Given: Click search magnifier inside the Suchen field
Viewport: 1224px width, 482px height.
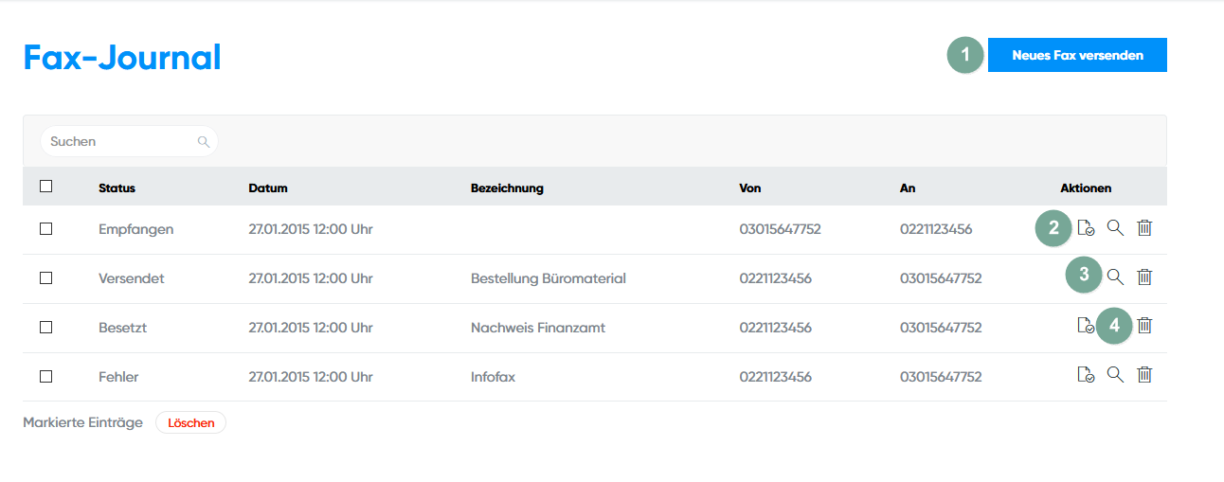Looking at the screenshot, I should point(203,142).
